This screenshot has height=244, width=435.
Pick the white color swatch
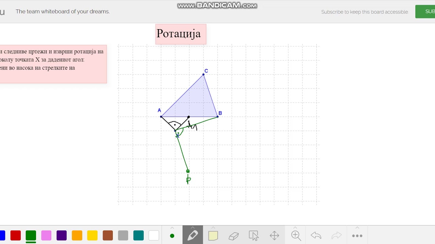pos(154,236)
